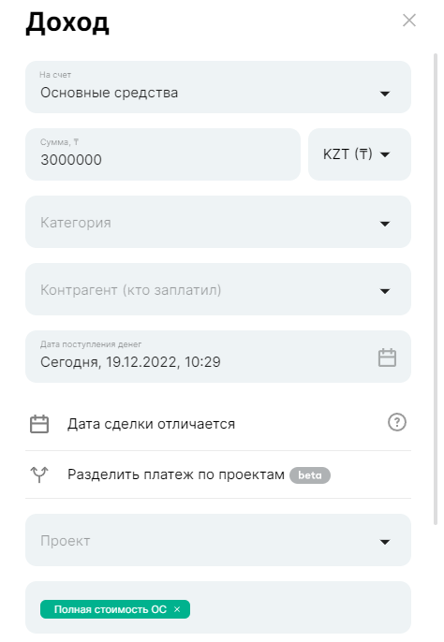Click the Полная стоимость ОС green tag
Viewport: 444px width, 642px height.
[x=111, y=609]
